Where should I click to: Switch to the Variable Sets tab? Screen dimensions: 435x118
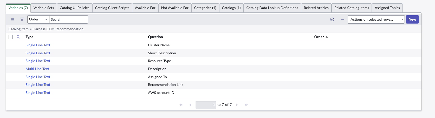[44, 8]
